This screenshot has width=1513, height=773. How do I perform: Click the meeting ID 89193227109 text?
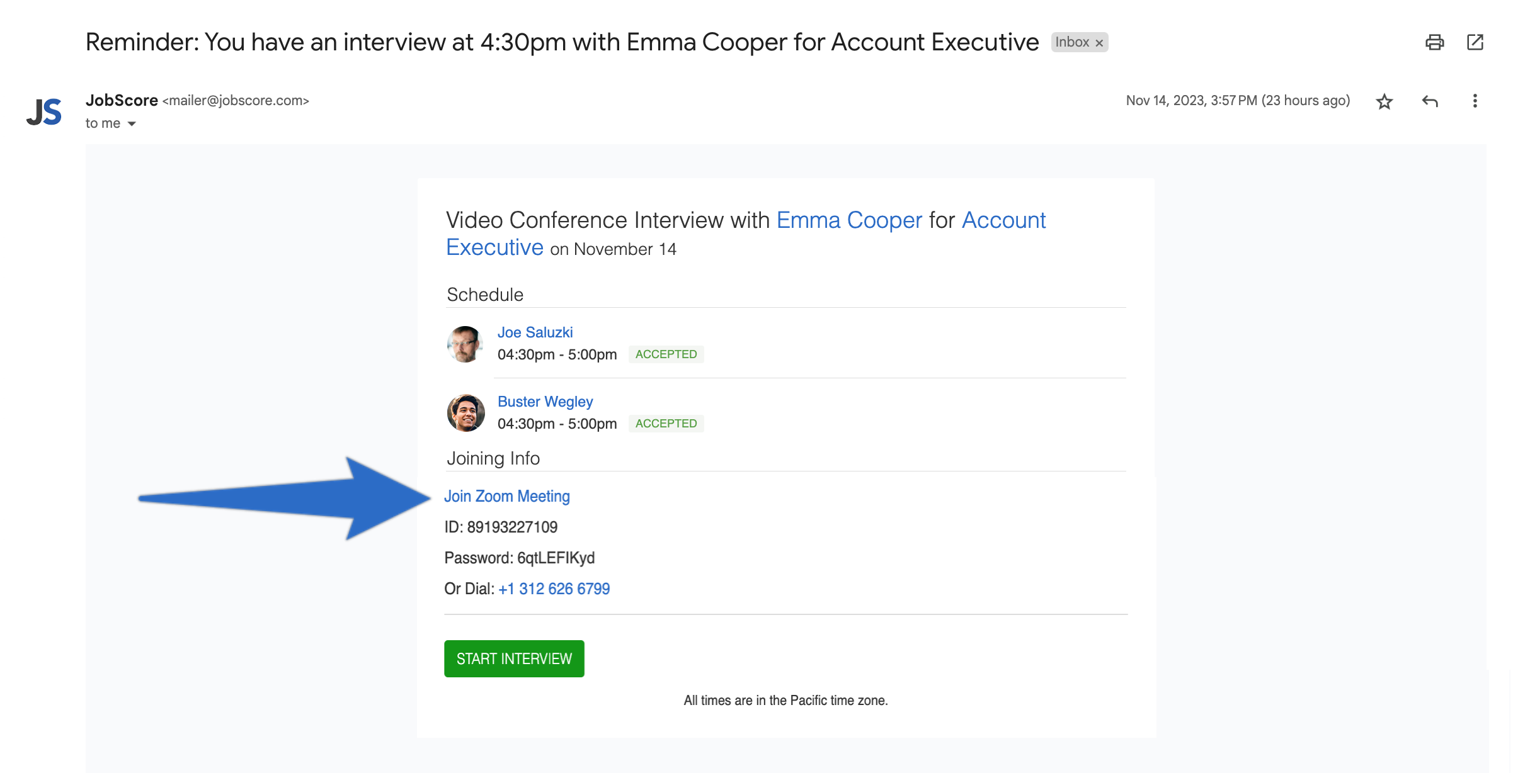click(501, 527)
